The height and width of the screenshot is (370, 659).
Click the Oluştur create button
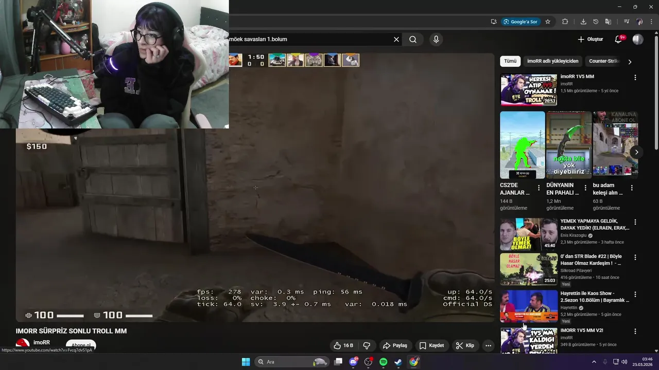[590, 39]
